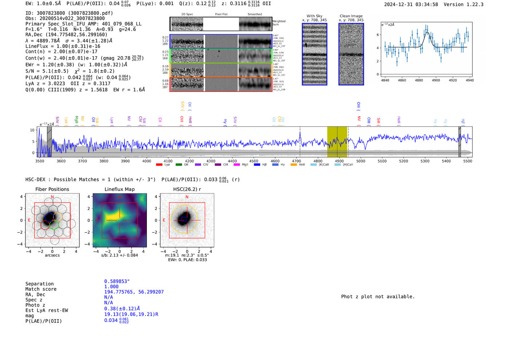
Task: Click the green MgII label above spectrum
Action: pos(76,119)
